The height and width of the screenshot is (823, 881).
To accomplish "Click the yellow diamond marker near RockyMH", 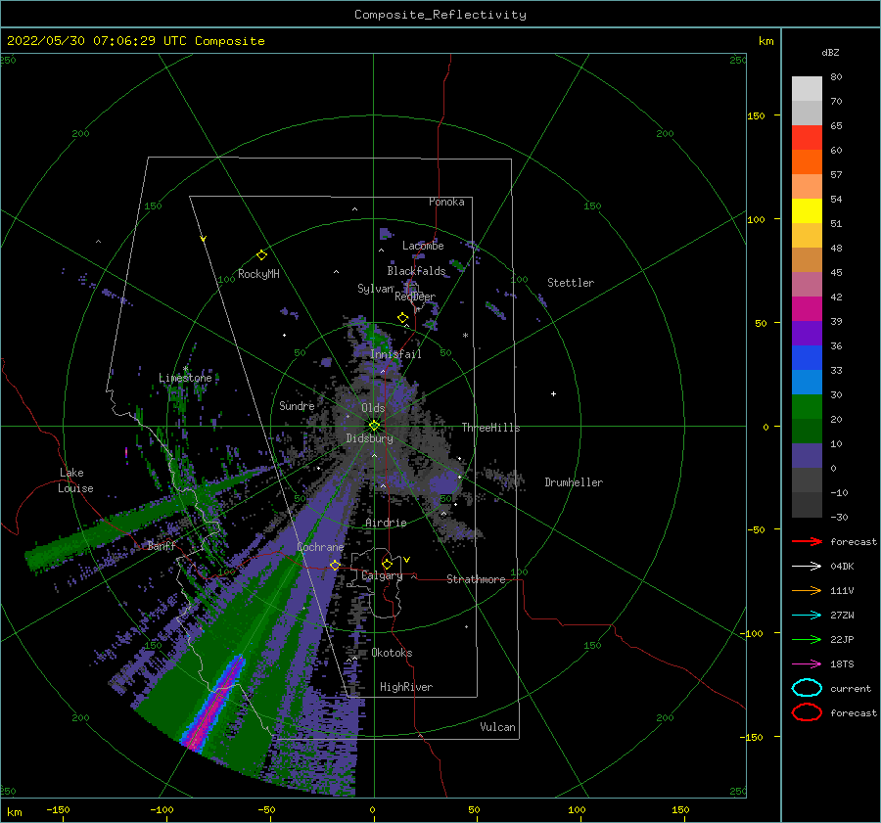I will point(261,255).
